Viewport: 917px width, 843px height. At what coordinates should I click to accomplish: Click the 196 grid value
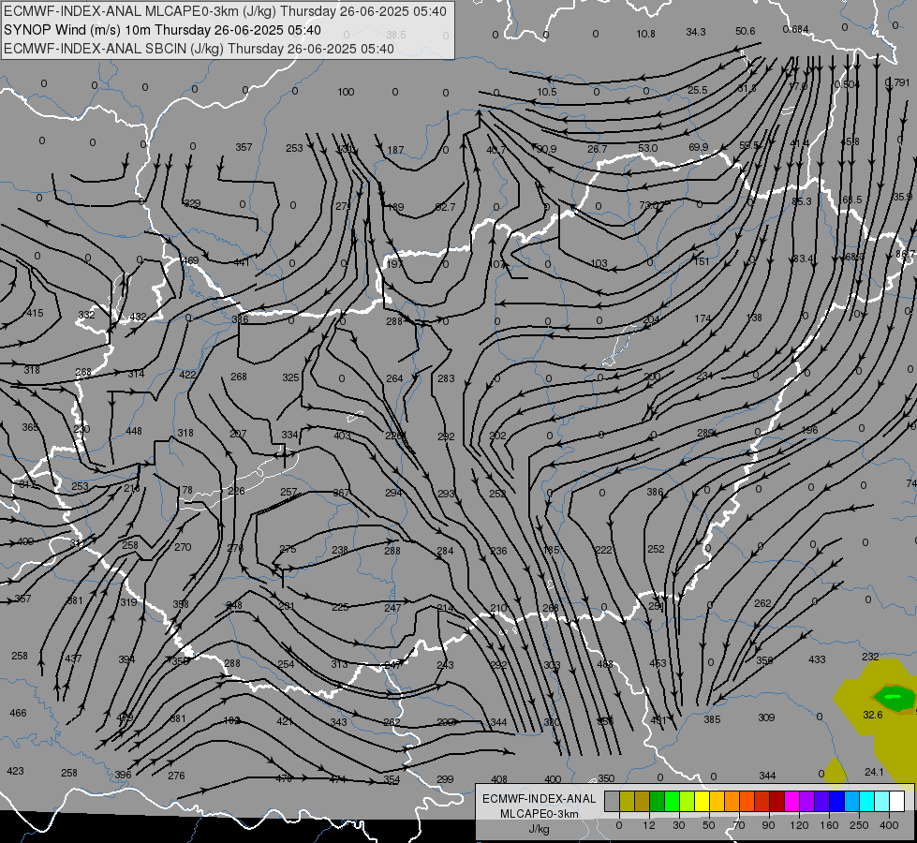click(809, 430)
